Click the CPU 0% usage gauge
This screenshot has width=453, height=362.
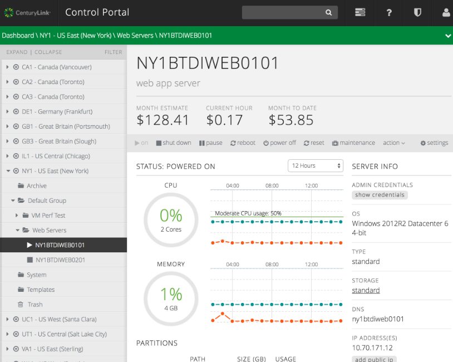coord(171,220)
